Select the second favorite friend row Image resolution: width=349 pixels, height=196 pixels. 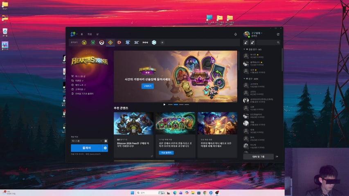coord(261,64)
